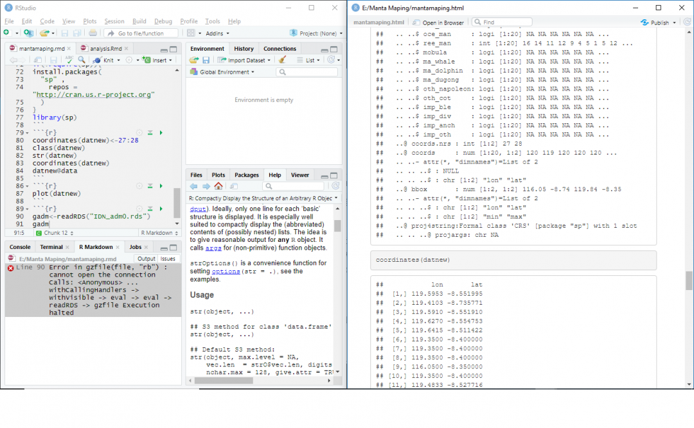
Task: Open the 'options' link in Help text
Action: point(226,271)
